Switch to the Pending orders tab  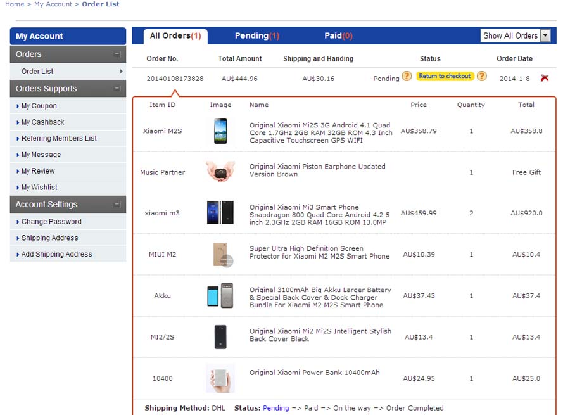pyautogui.click(x=256, y=36)
